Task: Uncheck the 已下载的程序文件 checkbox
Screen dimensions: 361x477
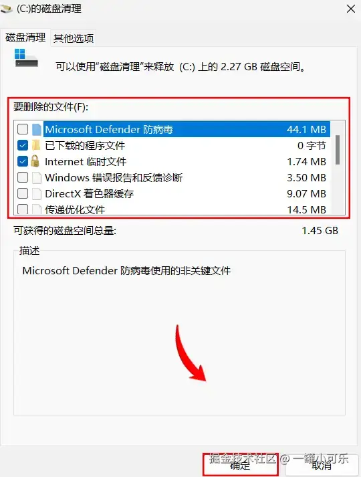Action: pyautogui.click(x=23, y=145)
